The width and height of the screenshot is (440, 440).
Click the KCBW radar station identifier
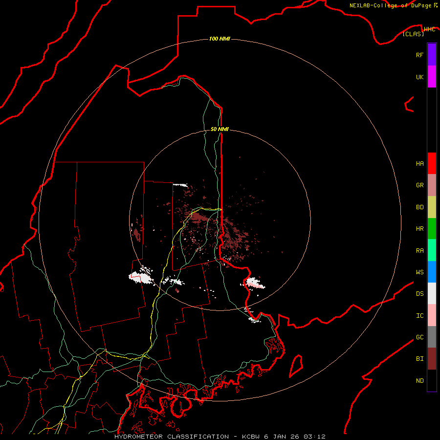(251, 437)
